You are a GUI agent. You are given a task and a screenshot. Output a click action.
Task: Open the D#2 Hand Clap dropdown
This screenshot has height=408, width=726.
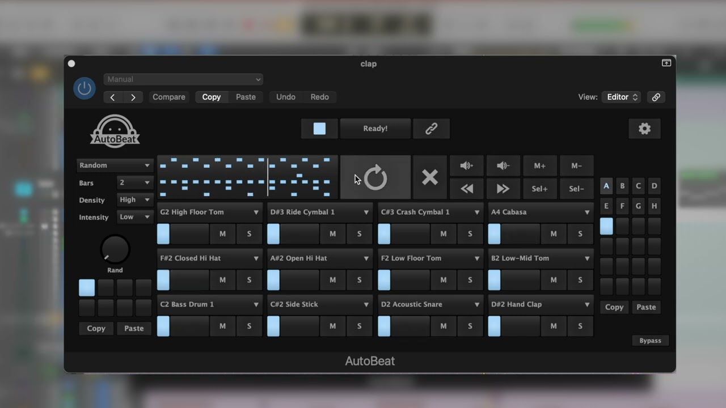pos(541,304)
